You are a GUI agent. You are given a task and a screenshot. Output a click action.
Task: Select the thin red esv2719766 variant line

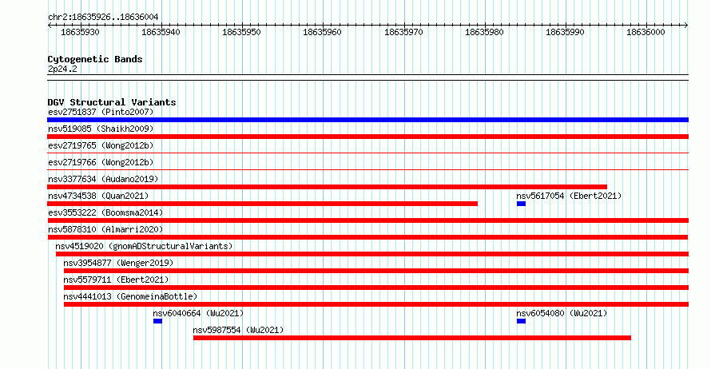[367, 170]
